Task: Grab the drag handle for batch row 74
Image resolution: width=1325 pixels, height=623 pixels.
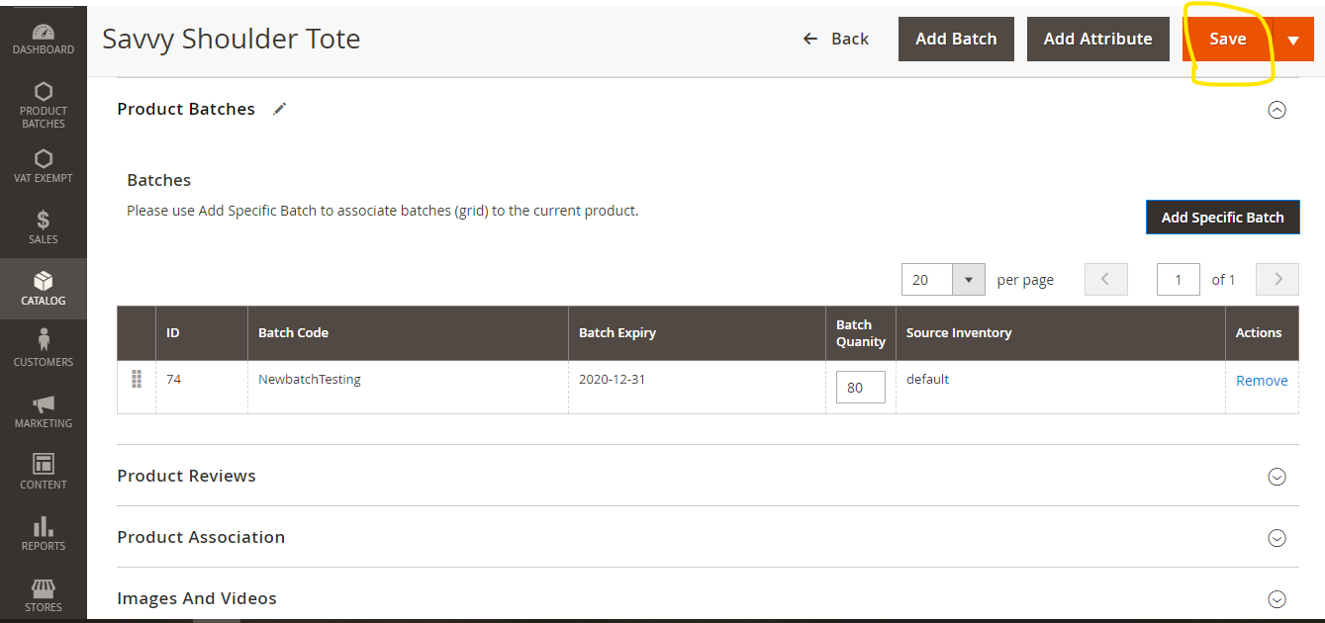Action: click(x=137, y=379)
